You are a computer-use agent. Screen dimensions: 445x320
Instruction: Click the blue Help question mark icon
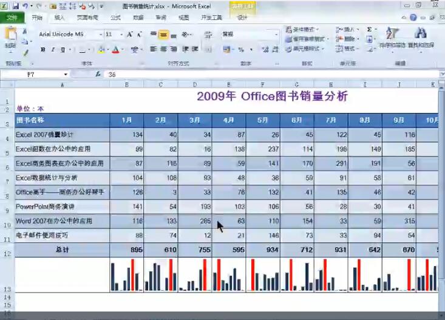click(413, 18)
